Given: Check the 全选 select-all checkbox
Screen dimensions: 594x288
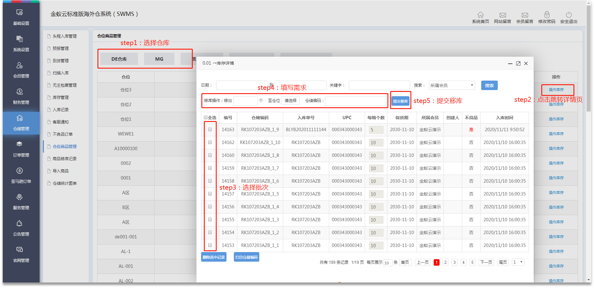Looking at the screenshot, I should [206, 118].
